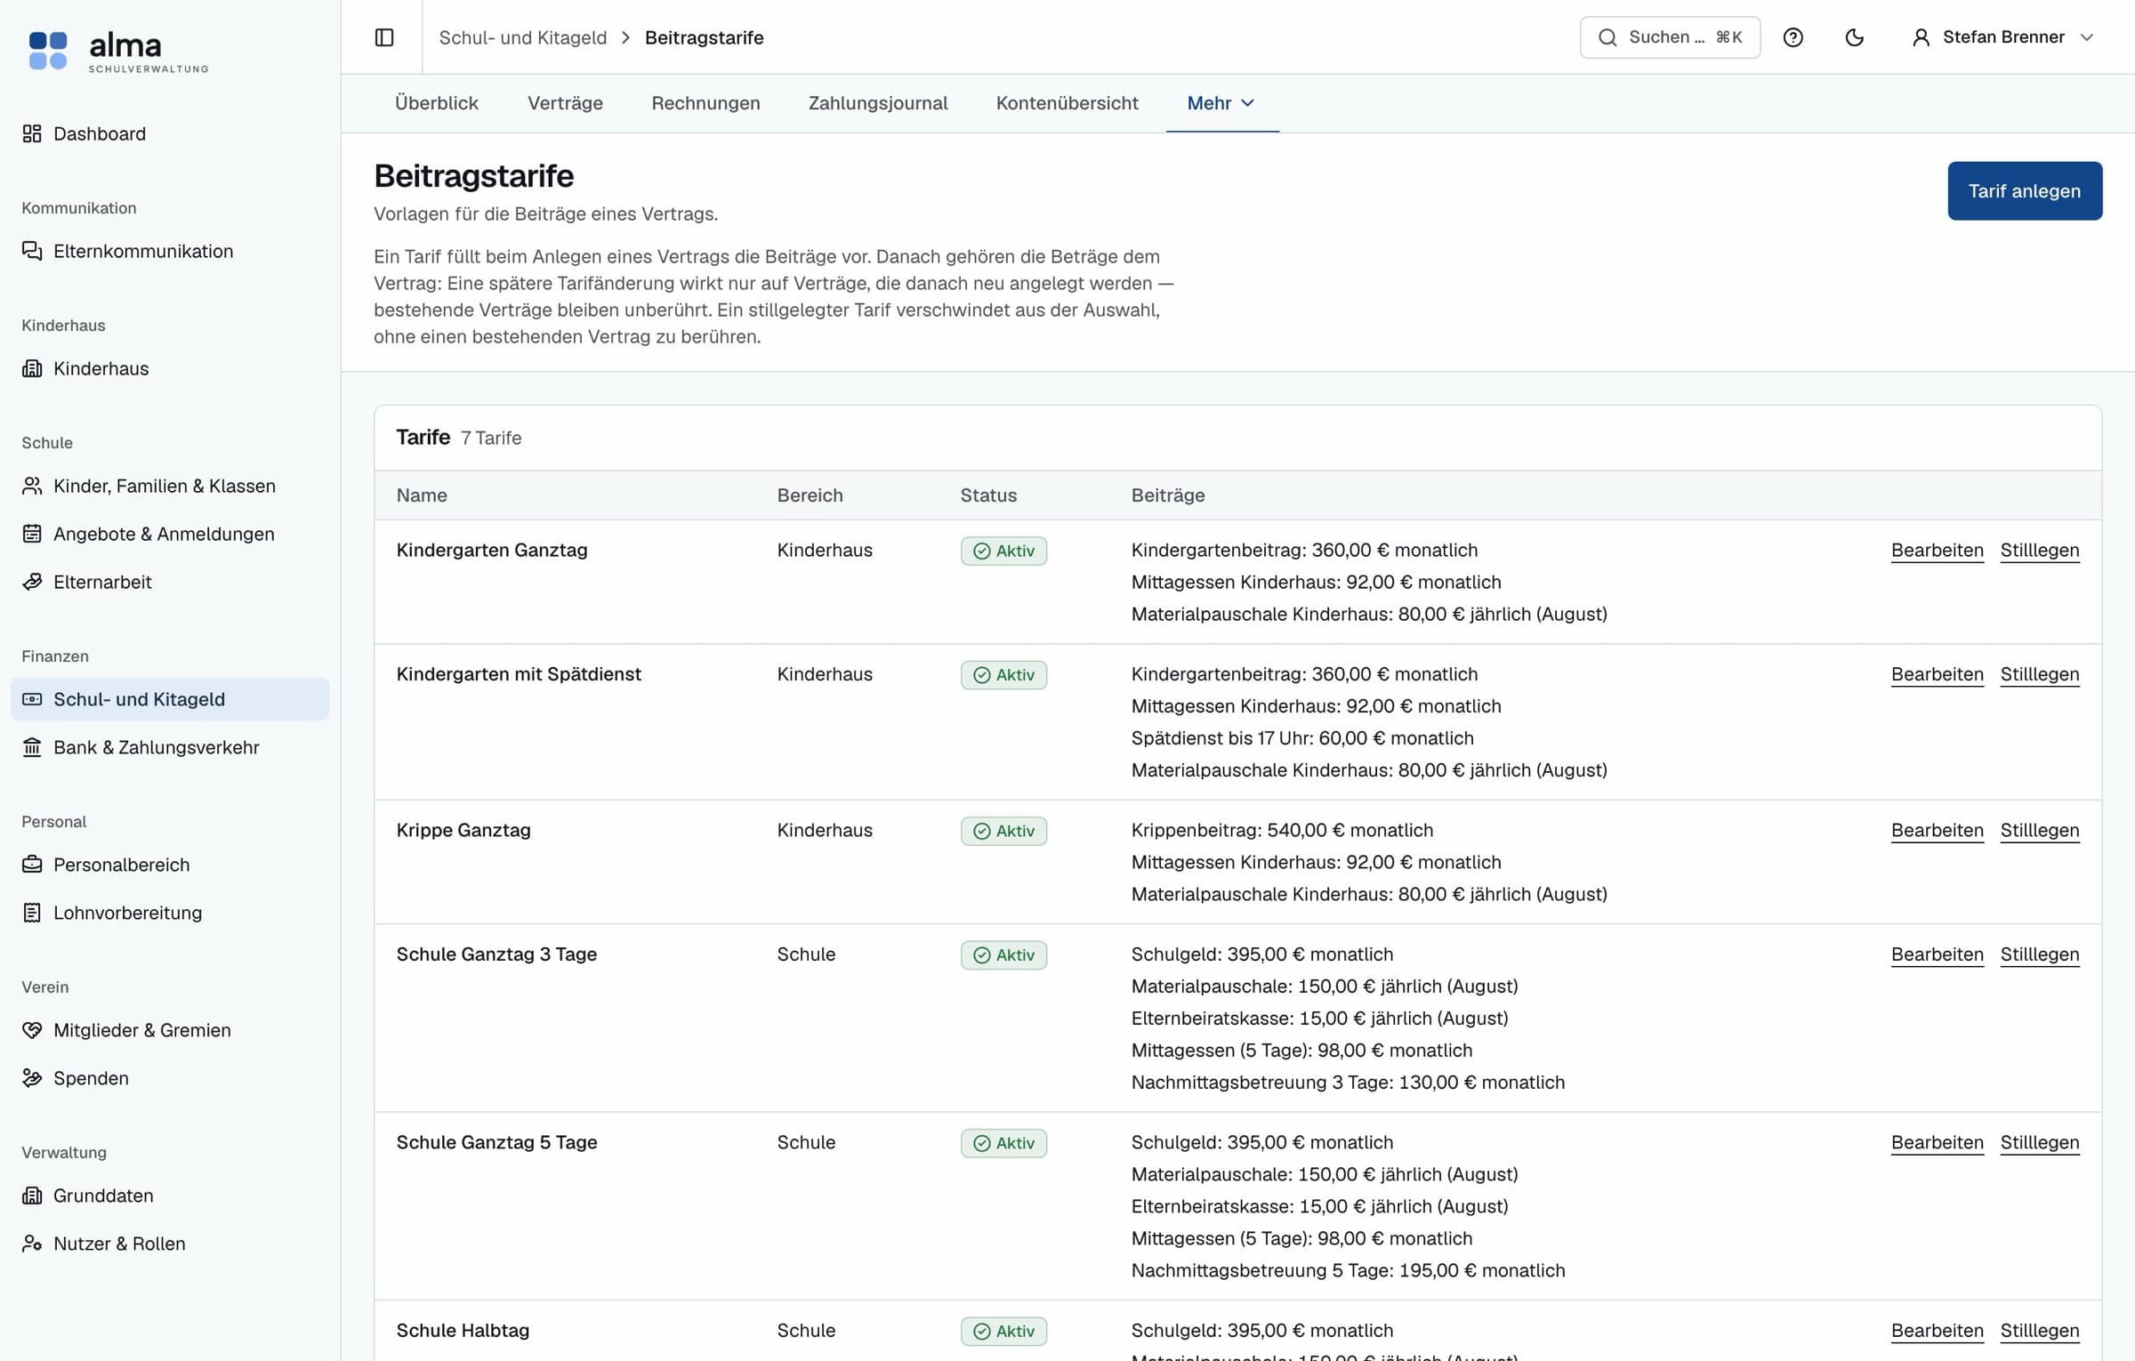
Task: Switch to dark mode moon icon
Action: (1854, 37)
